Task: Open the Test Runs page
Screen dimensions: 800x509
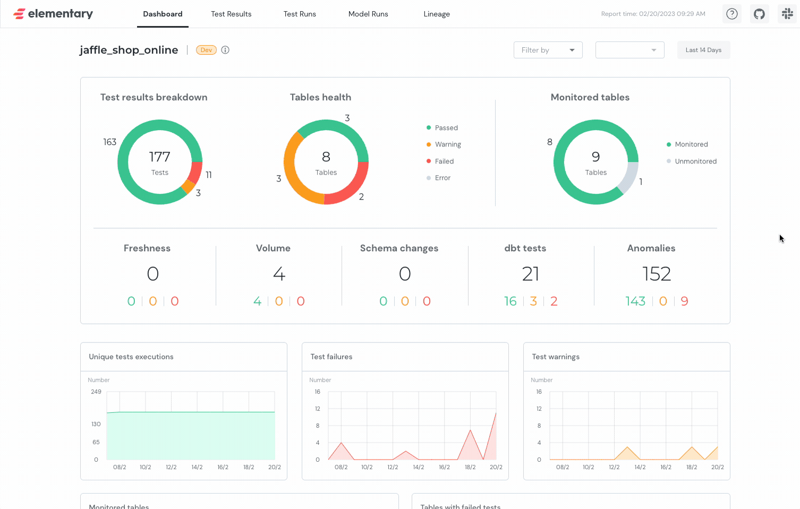Action: tap(300, 14)
